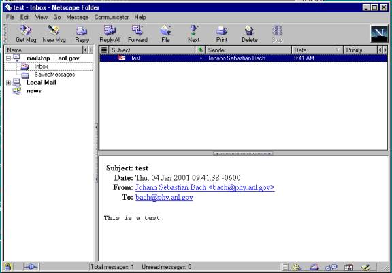Click the bach@phy.anl.gov recipient link in the To field
This screenshot has width=392, height=273.
tap(164, 197)
